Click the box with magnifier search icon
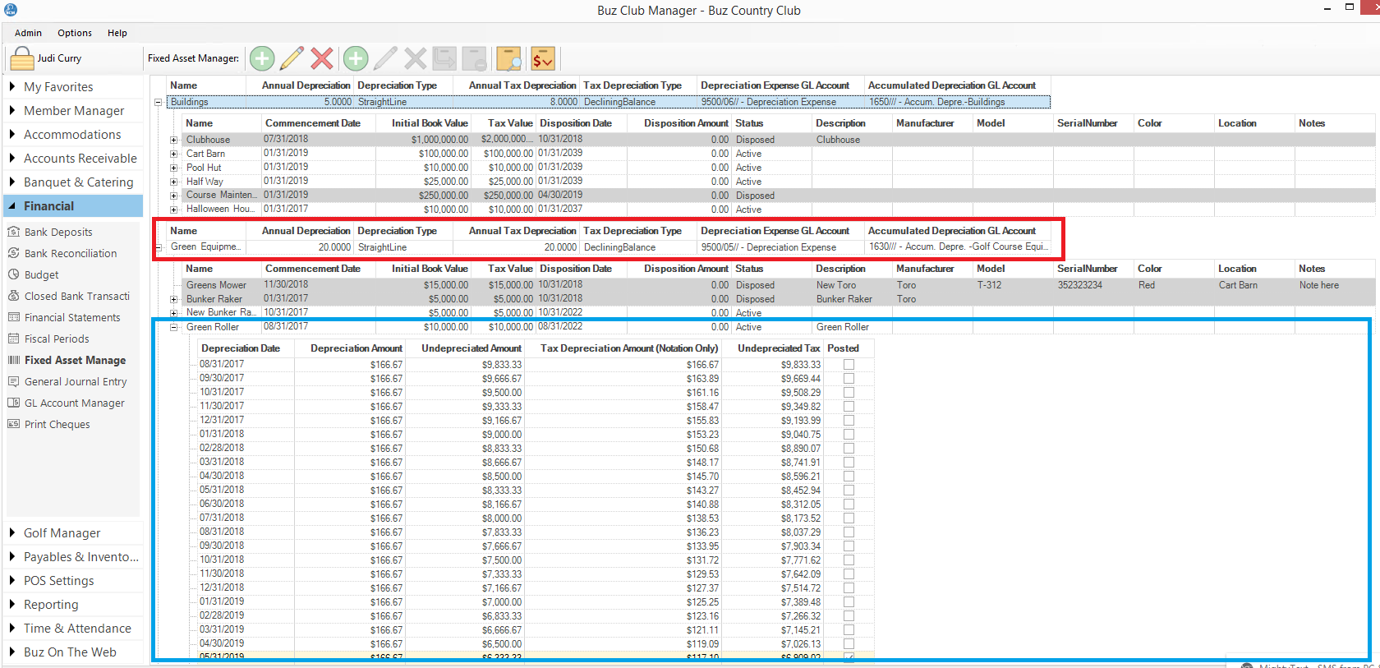The width and height of the screenshot is (1380, 668). pyautogui.click(x=508, y=58)
